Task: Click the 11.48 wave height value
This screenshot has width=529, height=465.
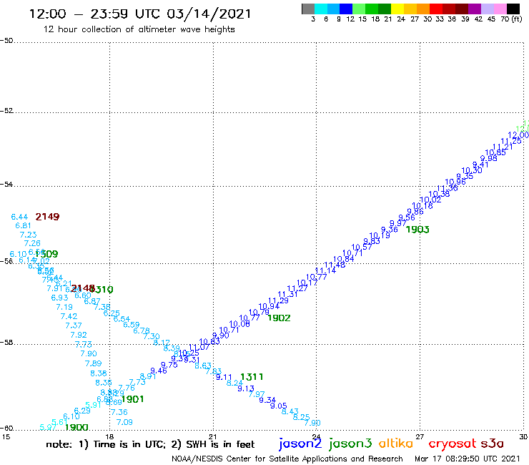Action: click(x=335, y=265)
